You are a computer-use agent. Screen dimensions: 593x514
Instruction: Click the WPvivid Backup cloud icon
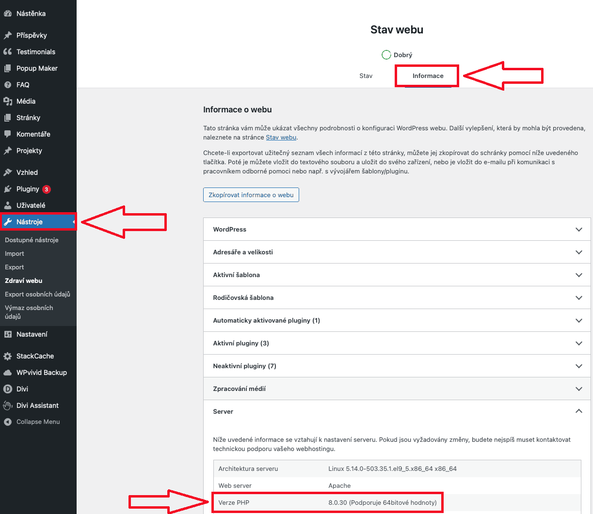tap(8, 373)
